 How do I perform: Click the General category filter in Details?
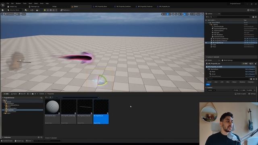point(209,82)
